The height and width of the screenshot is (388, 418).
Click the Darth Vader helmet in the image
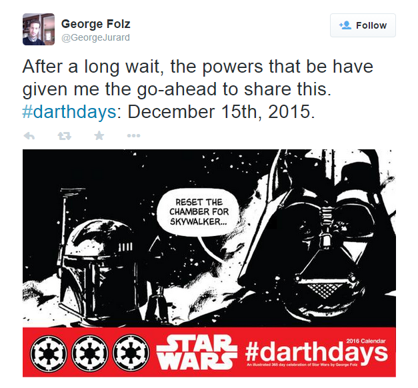(x=317, y=235)
